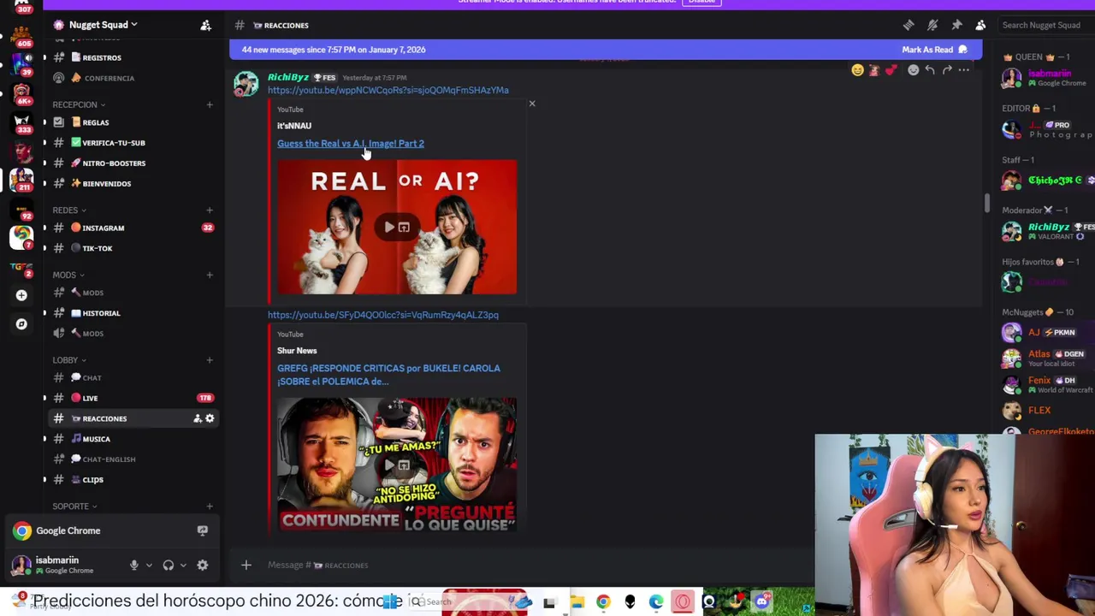Open microphone input options arrow
Screen dimensions: 1095x616
tap(149, 566)
